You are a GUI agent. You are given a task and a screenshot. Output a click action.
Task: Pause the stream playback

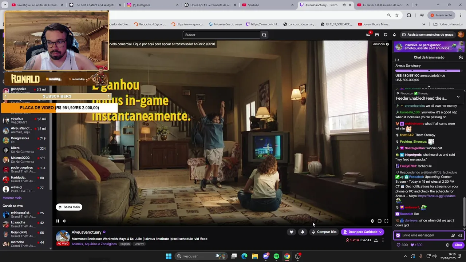pos(58,221)
